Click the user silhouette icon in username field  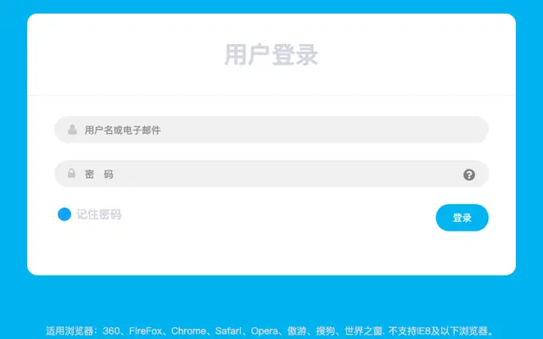pyautogui.click(x=72, y=130)
